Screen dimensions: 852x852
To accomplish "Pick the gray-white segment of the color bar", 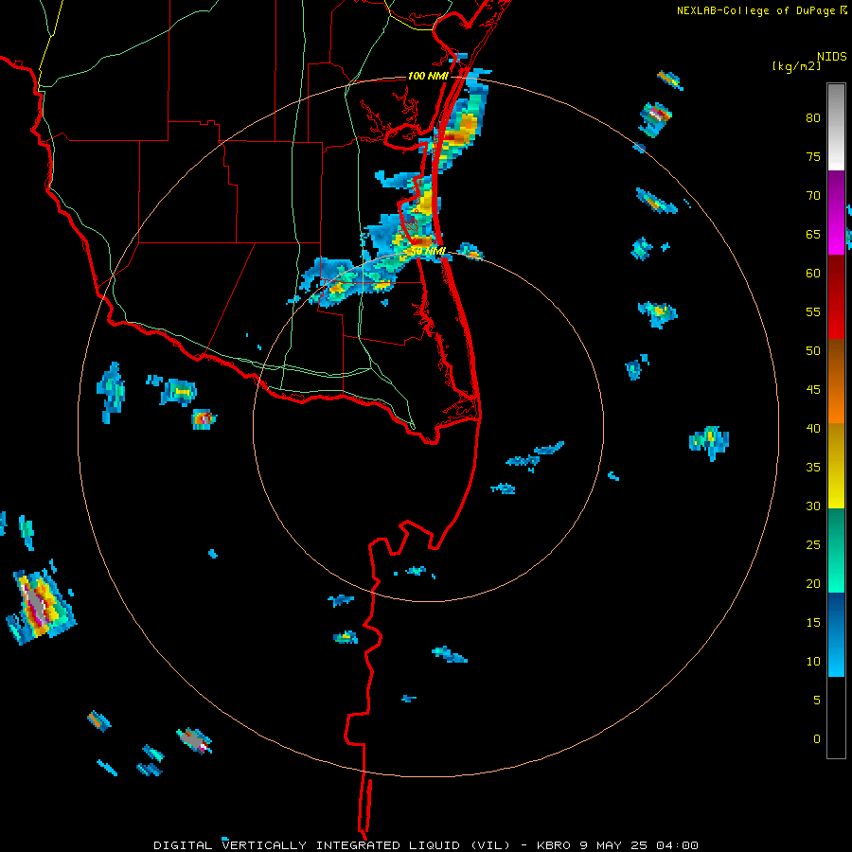I will [x=836, y=127].
